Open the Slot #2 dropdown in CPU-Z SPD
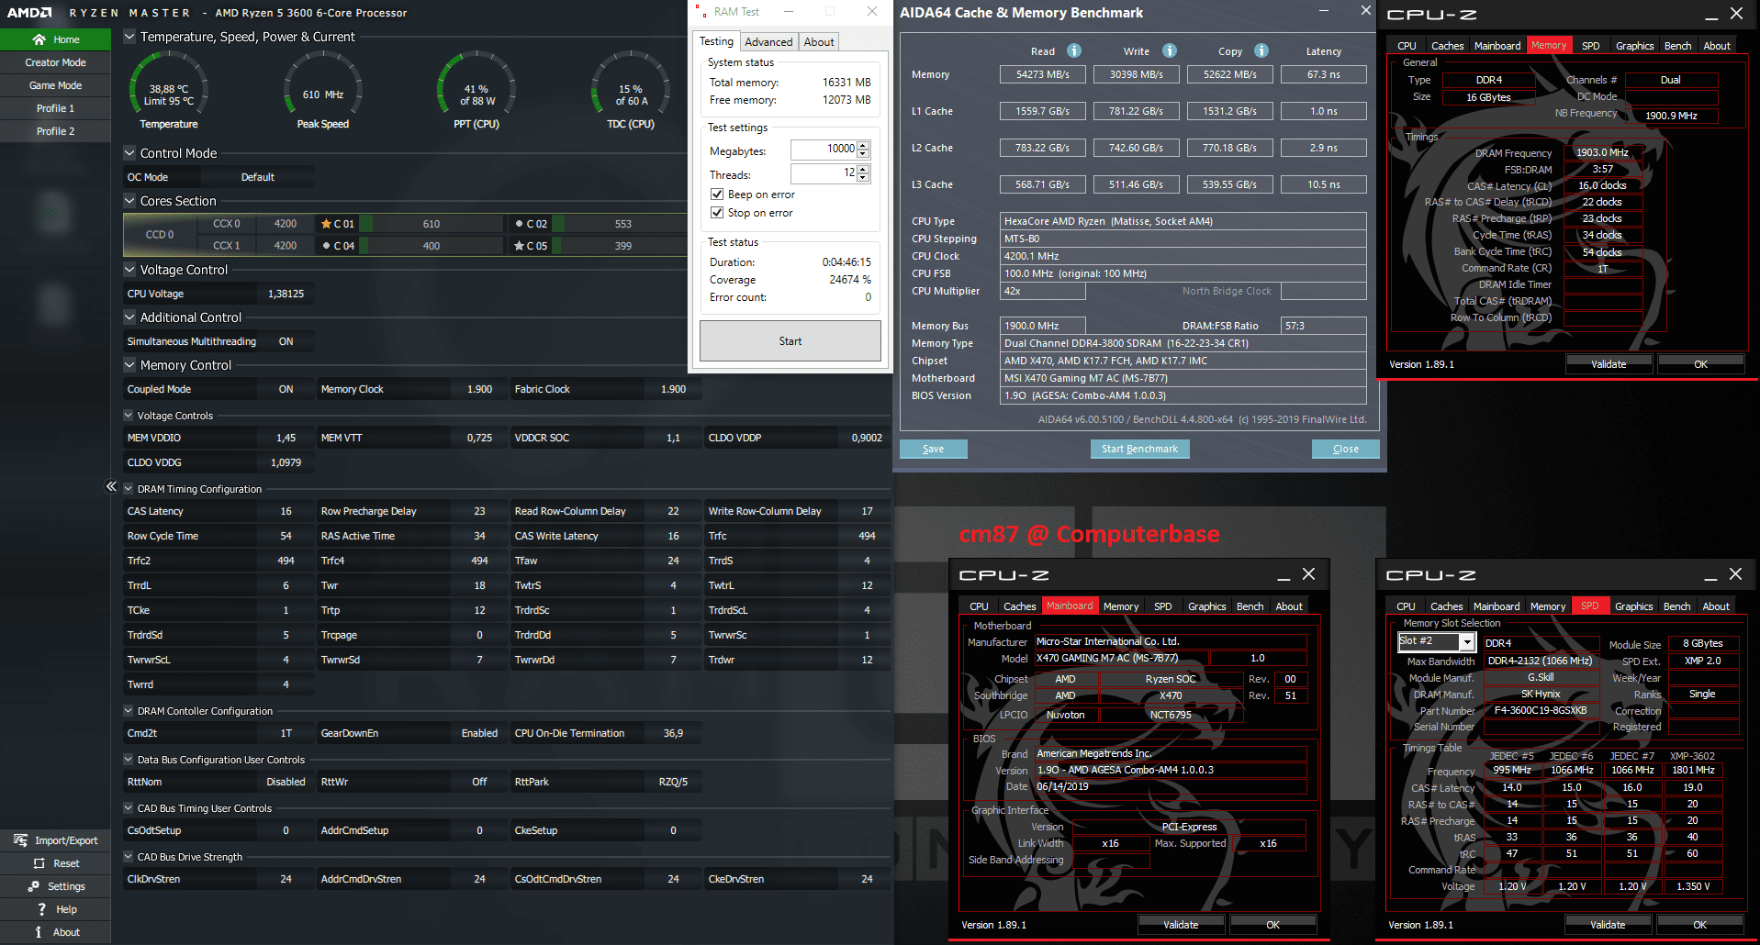 point(1467,641)
